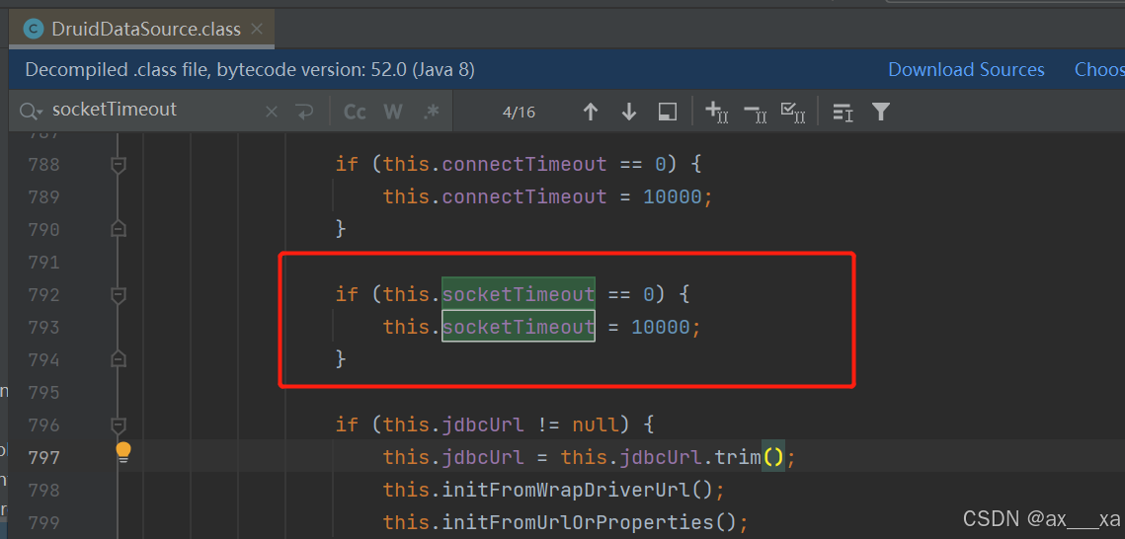This screenshot has height=539, width=1125.
Task: Click connectTimeout on line 788
Action: click(x=524, y=164)
